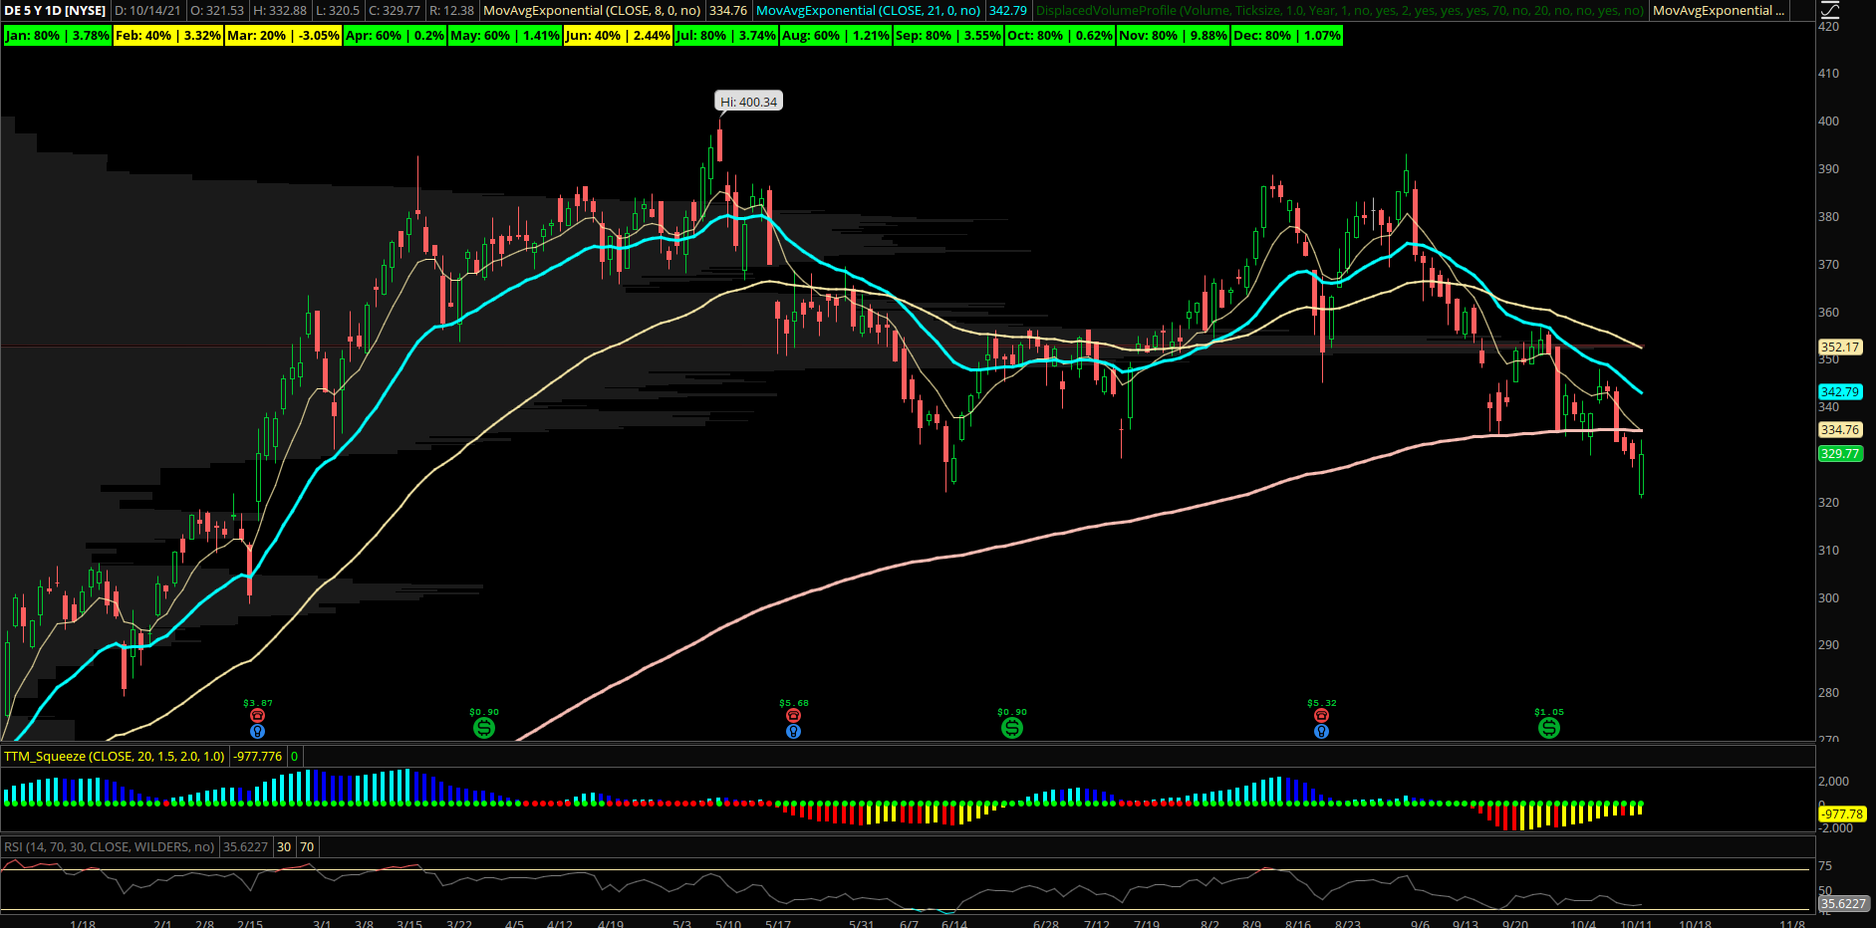Select the green DisplacedVolumeProfile study label
Screen dimensions: 1876x928
click(x=1340, y=11)
